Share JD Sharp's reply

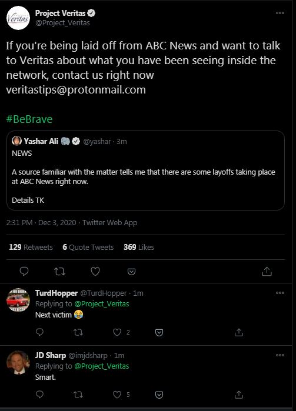[239, 395]
